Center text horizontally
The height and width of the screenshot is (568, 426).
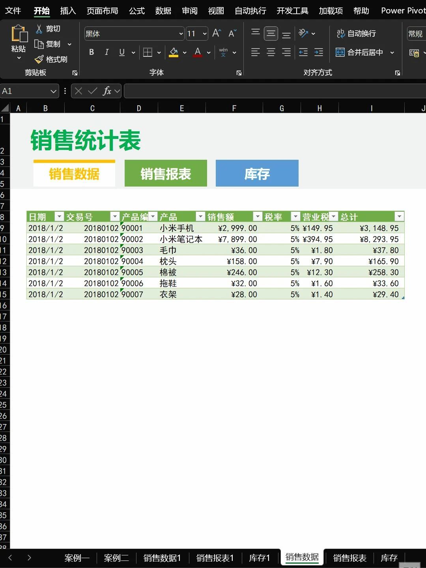(x=271, y=52)
